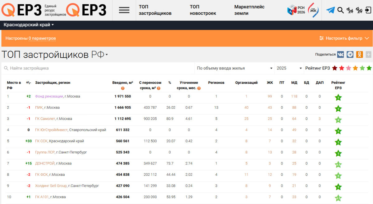Open the Холдинг Setl Group link
This screenshot has width=373, height=204.
pyautogui.click(x=51, y=186)
